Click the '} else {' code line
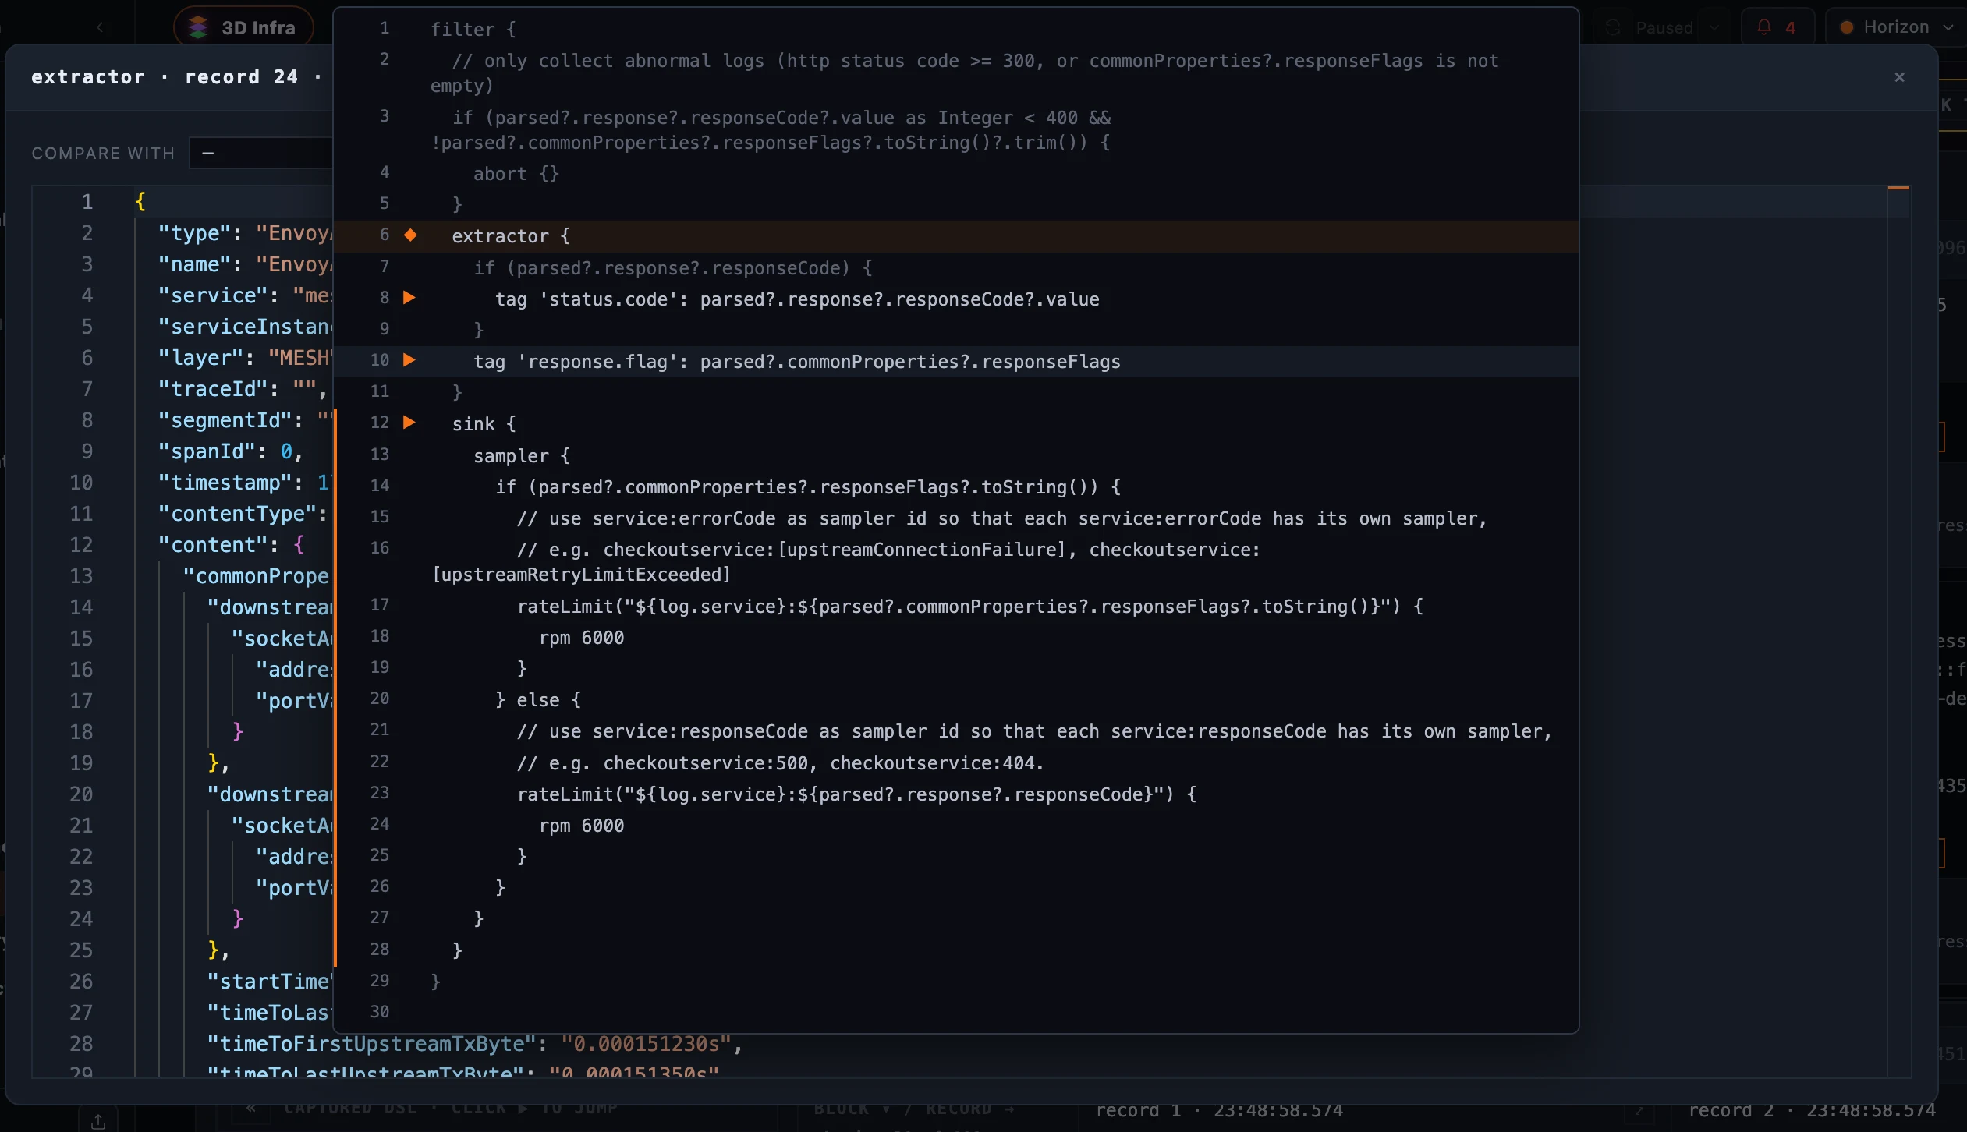 (x=537, y=700)
